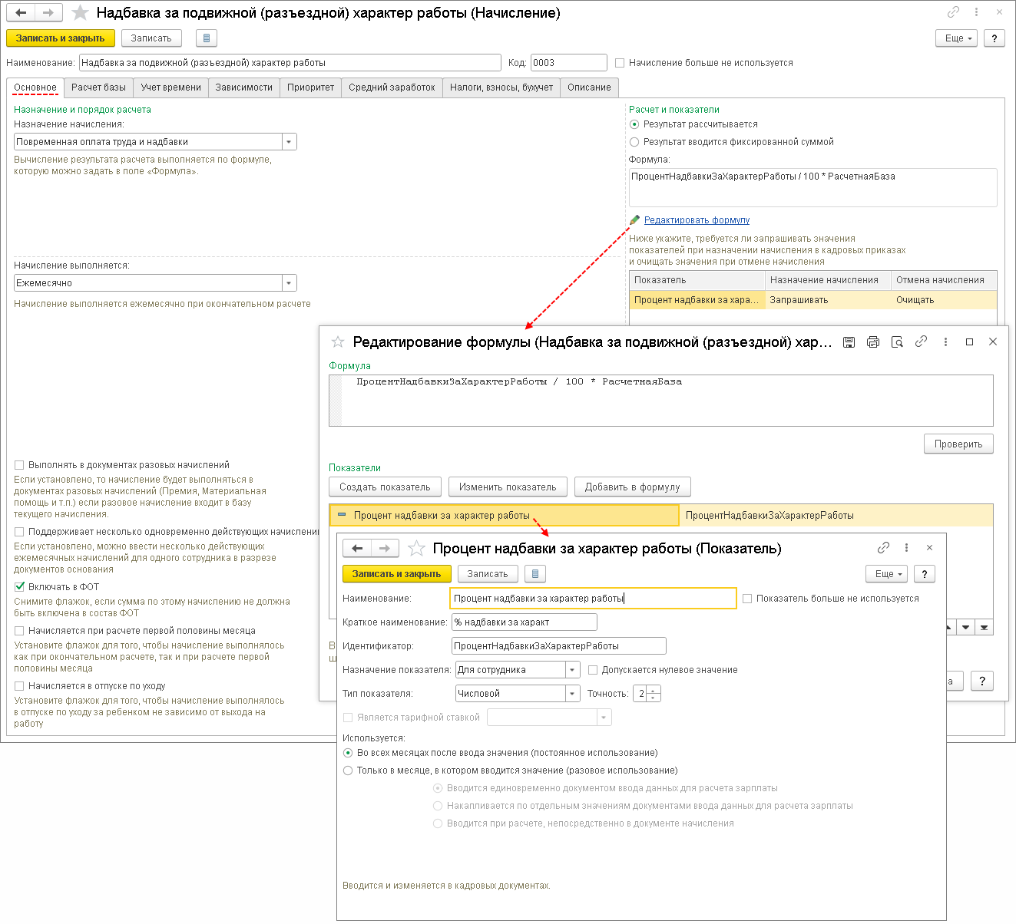Add the accrual form to favorites star

click(80, 13)
